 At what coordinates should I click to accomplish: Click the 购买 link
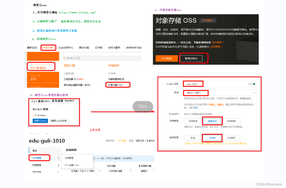[195, 108]
